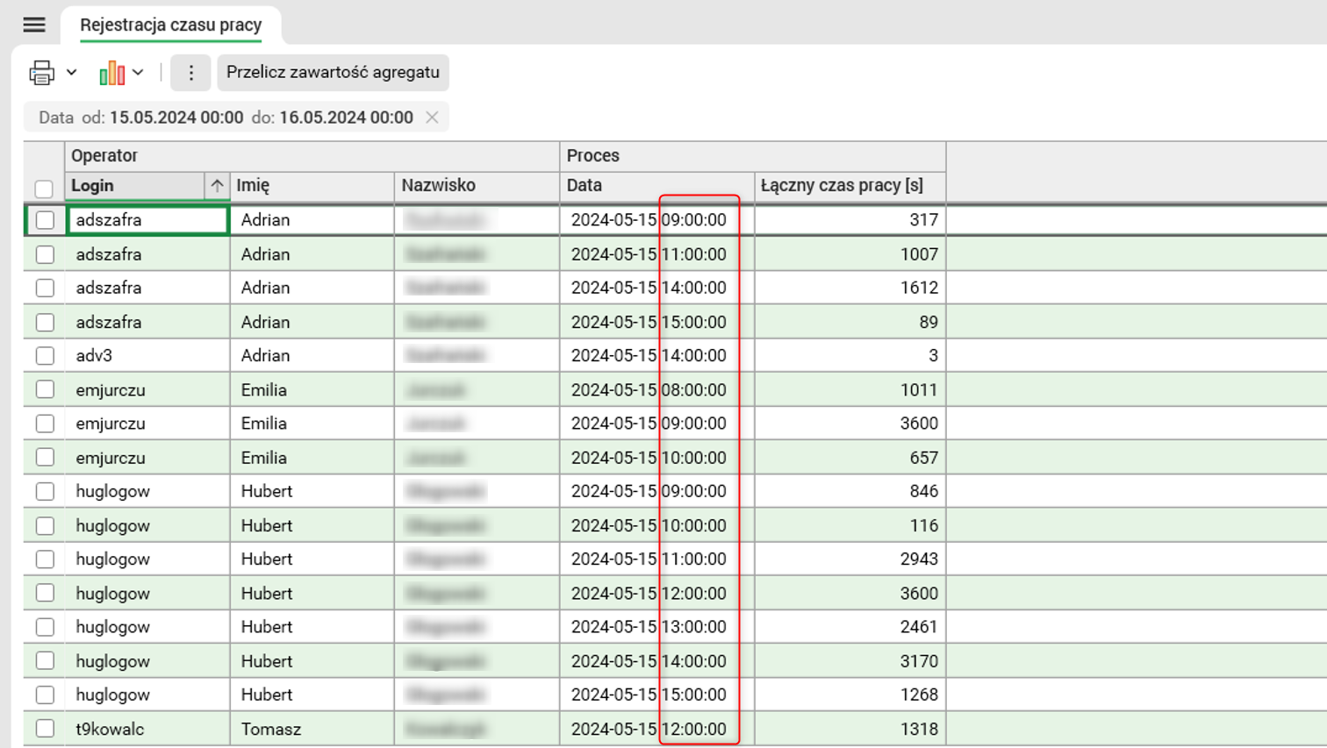The width and height of the screenshot is (1327, 748).
Task: Click the Data column header
Action: [x=656, y=186]
